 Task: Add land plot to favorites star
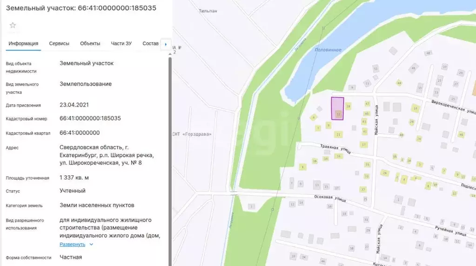pyautogui.click(x=13, y=25)
